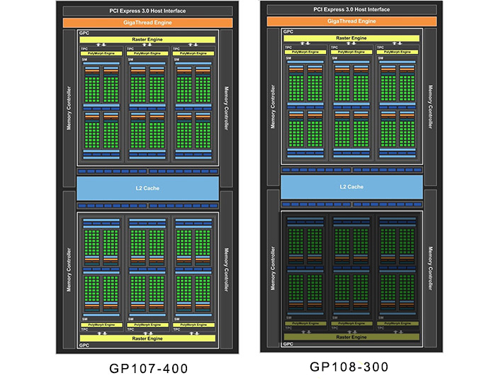Select bottom-right Memory Controller in GP107-400
This screenshot has height=383, width=496.
[227, 270]
